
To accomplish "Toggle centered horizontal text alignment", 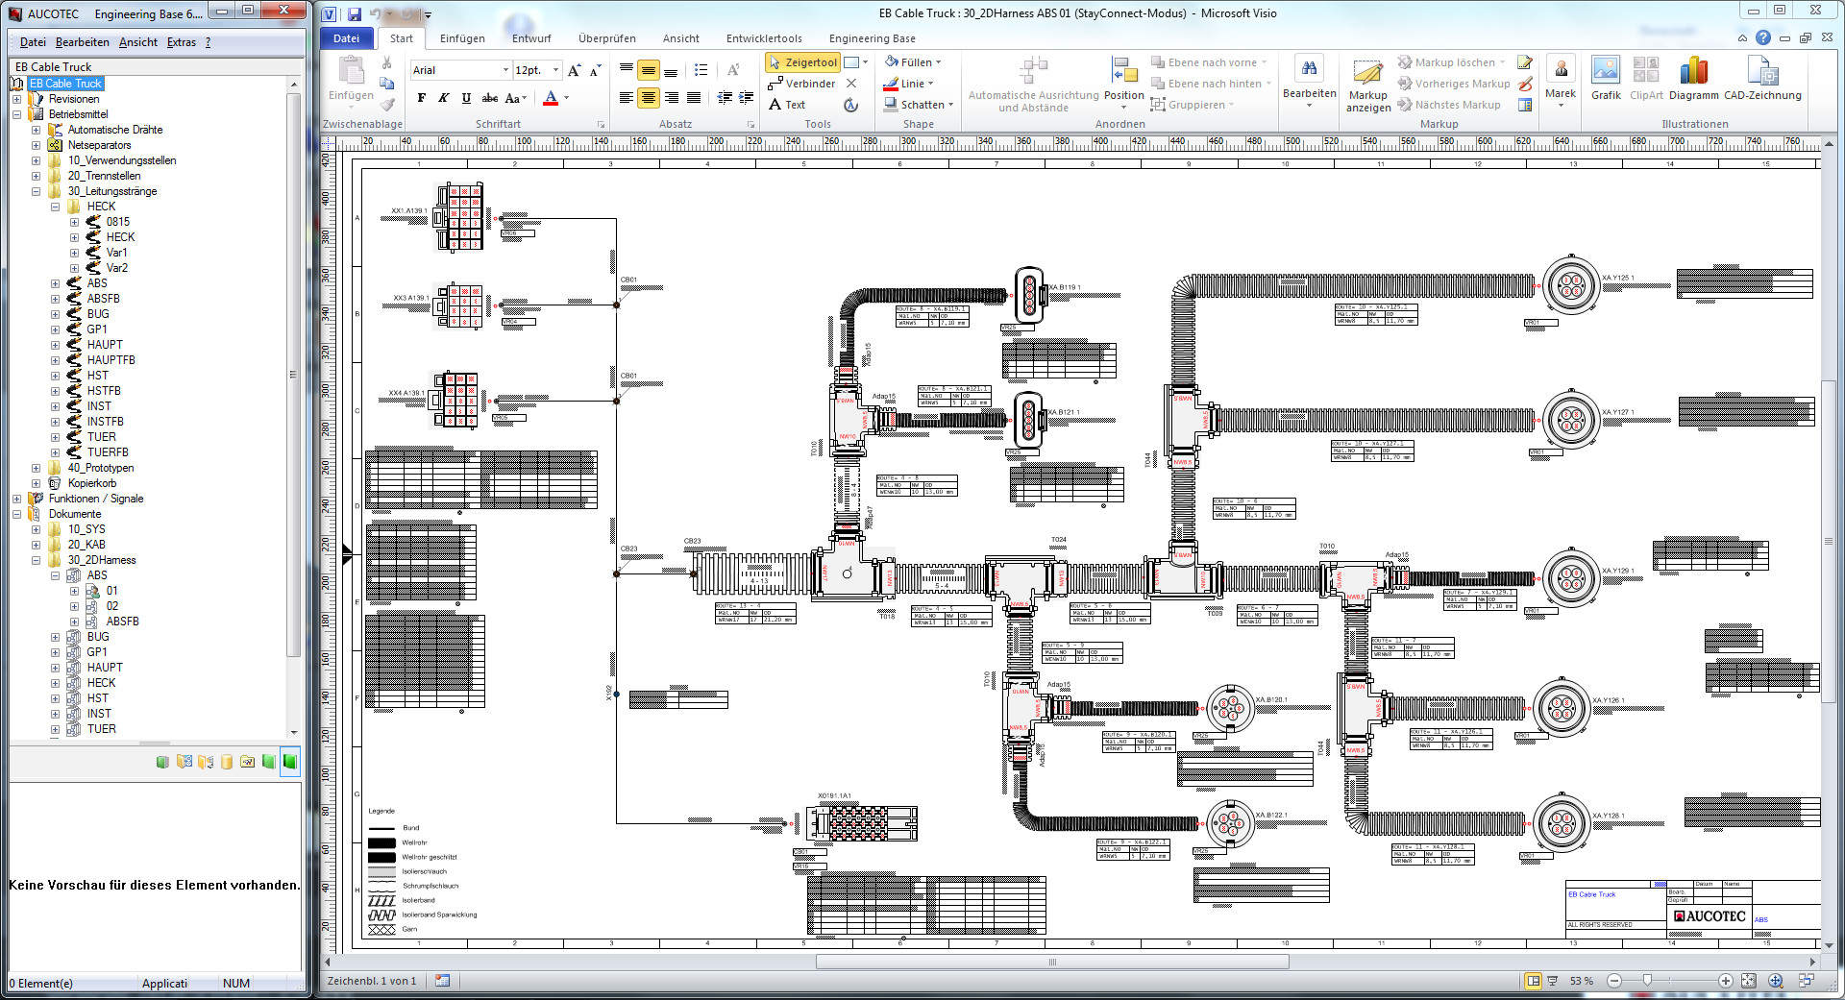I will tap(649, 98).
